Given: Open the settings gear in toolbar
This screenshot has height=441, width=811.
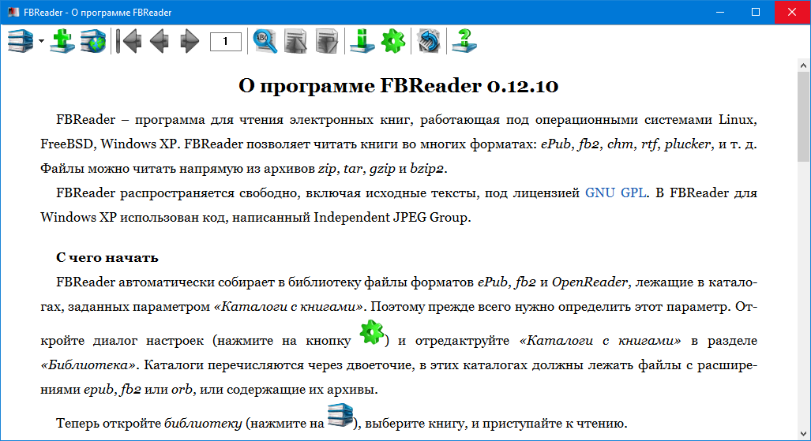Looking at the screenshot, I should point(393,41).
